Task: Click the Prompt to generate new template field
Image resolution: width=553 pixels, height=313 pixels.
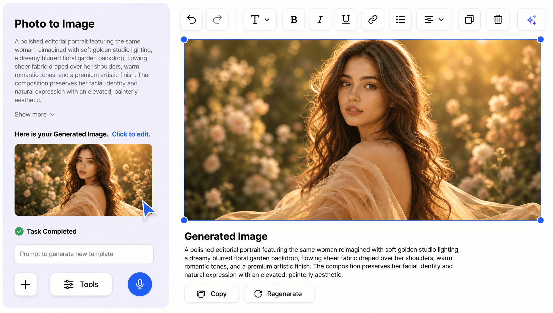Action: coord(84,254)
